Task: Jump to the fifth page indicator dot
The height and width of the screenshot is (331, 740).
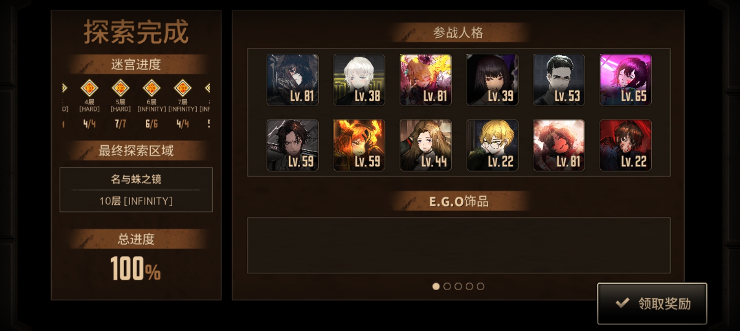Action: pos(480,286)
